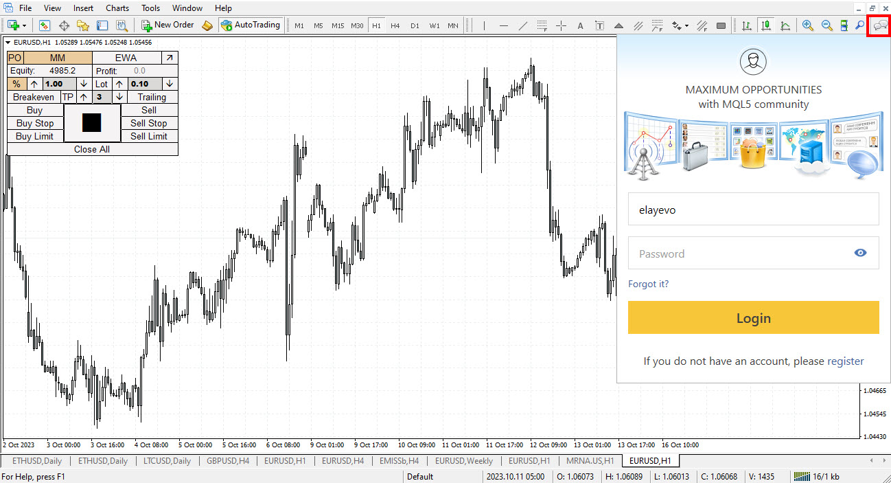Click the New Order toolbar button
The height and width of the screenshot is (483, 891).
tap(167, 25)
